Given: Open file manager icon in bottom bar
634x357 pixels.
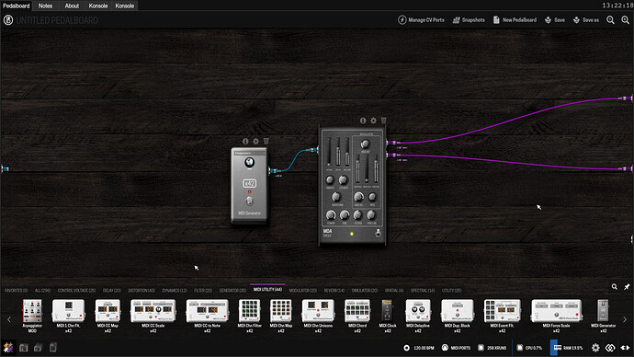Looking at the screenshot, I should [53, 347].
